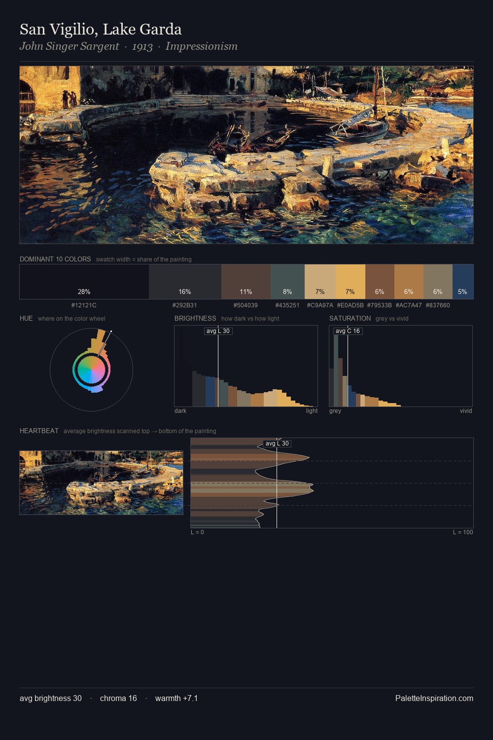Image resolution: width=493 pixels, height=740 pixels.
Task: Pick the brown #504039 11% swatch
Action: (246, 282)
